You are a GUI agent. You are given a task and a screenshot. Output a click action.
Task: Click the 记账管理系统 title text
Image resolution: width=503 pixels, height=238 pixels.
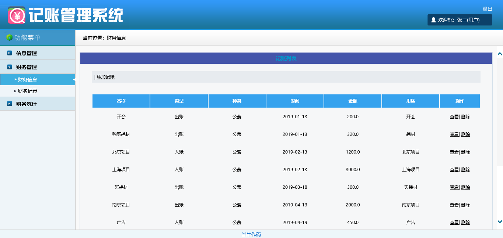[x=76, y=15]
